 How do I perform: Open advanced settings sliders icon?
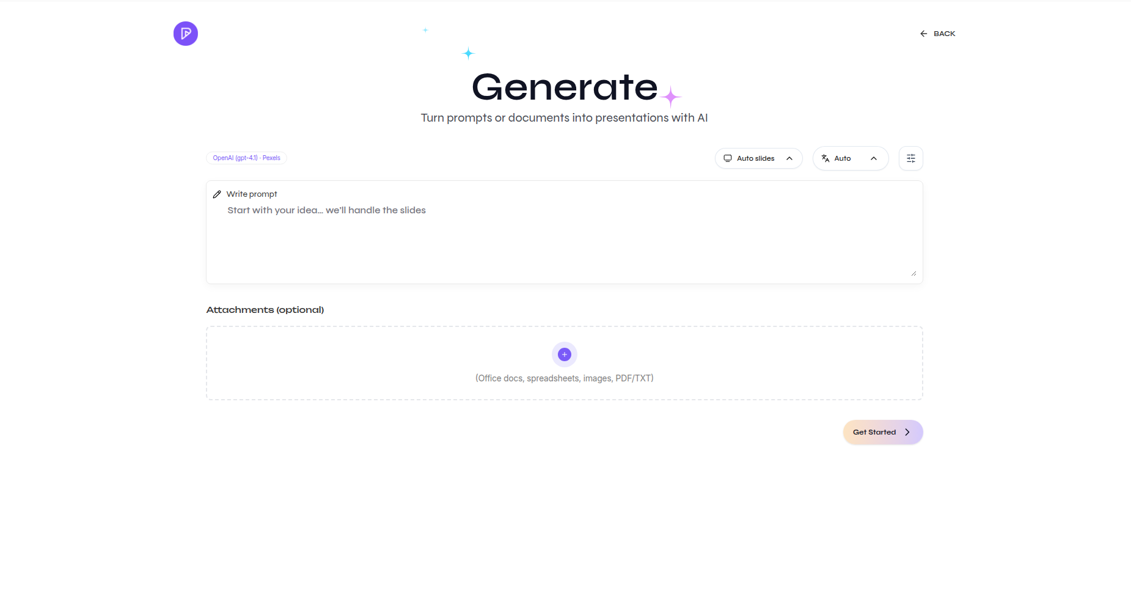point(910,158)
